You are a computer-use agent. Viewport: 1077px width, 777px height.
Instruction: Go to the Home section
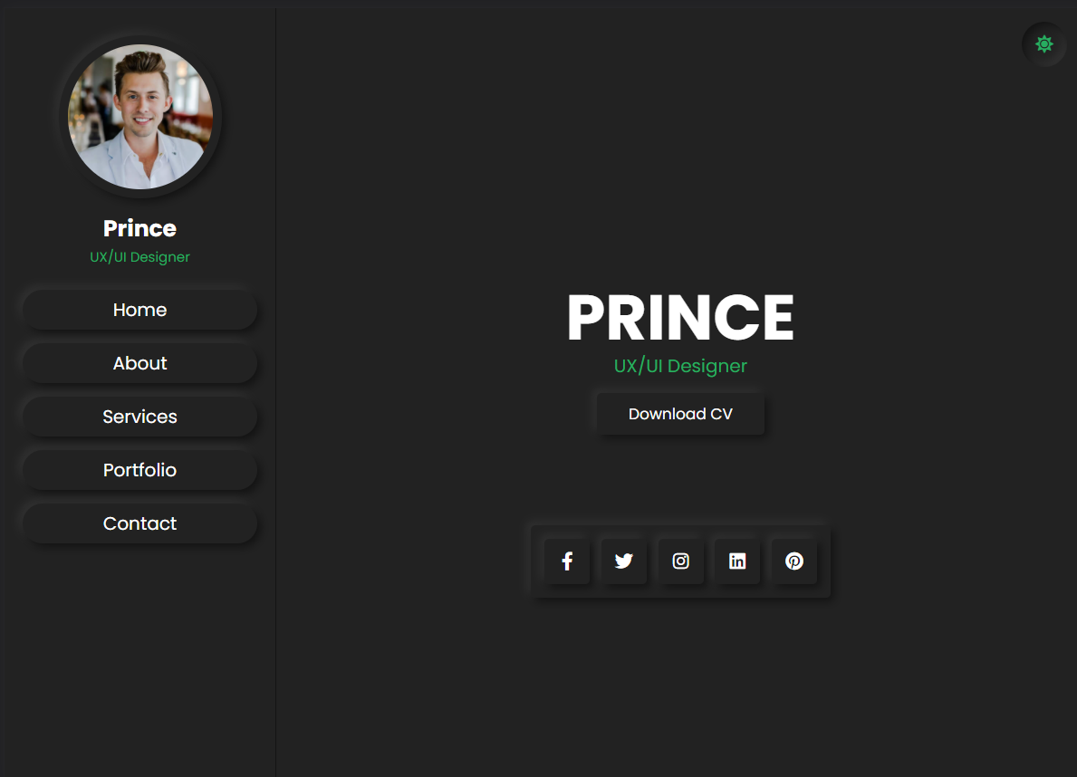[x=140, y=310]
